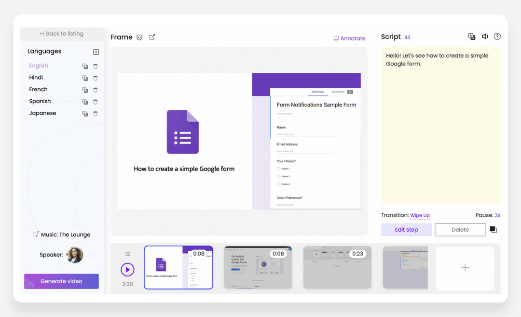Open frame in external view icon
521x317 pixels.
click(x=152, y=37)
